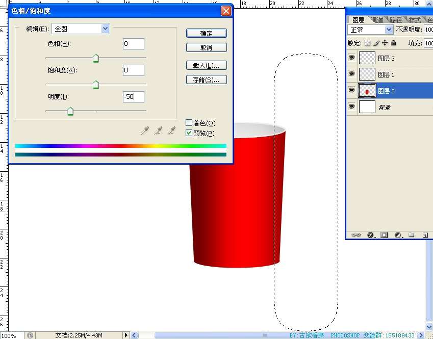The width and height of the screenshot is (433, 339).
Task: Create new adjustment layer icon
Action: pos(398,235)
